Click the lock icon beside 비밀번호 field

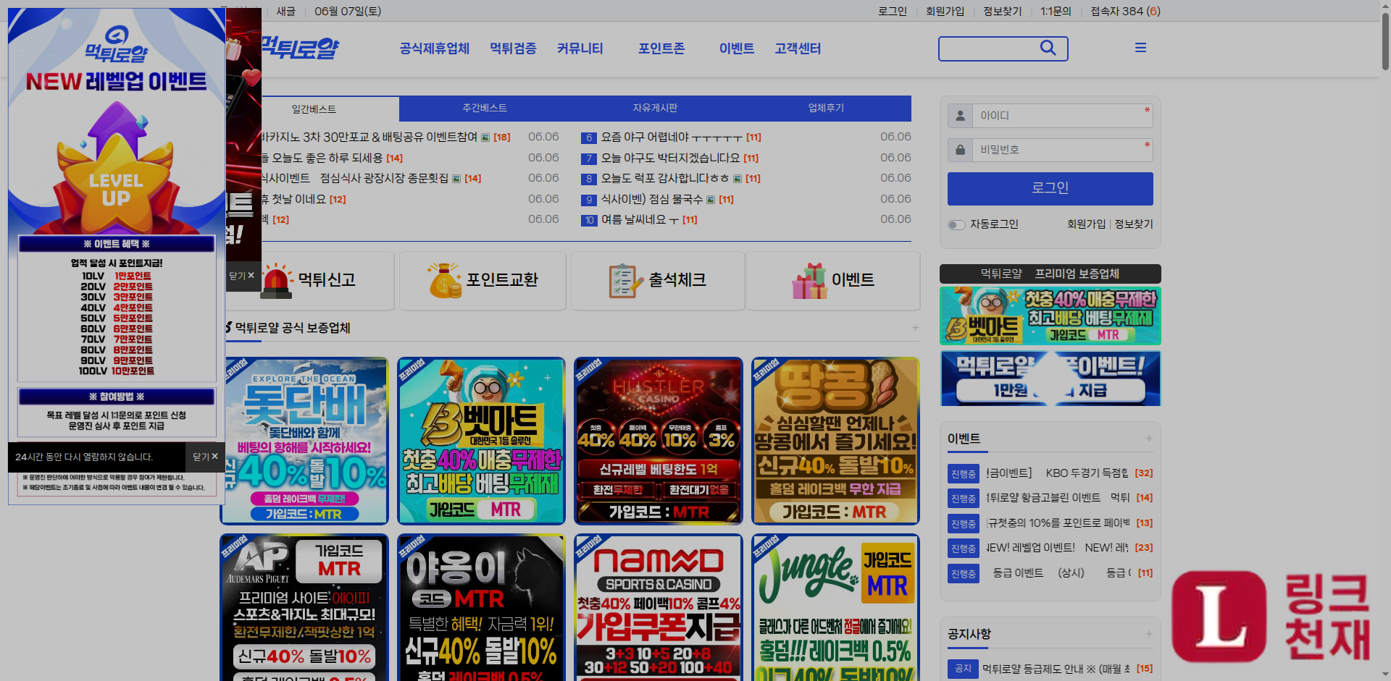point(960,150)
